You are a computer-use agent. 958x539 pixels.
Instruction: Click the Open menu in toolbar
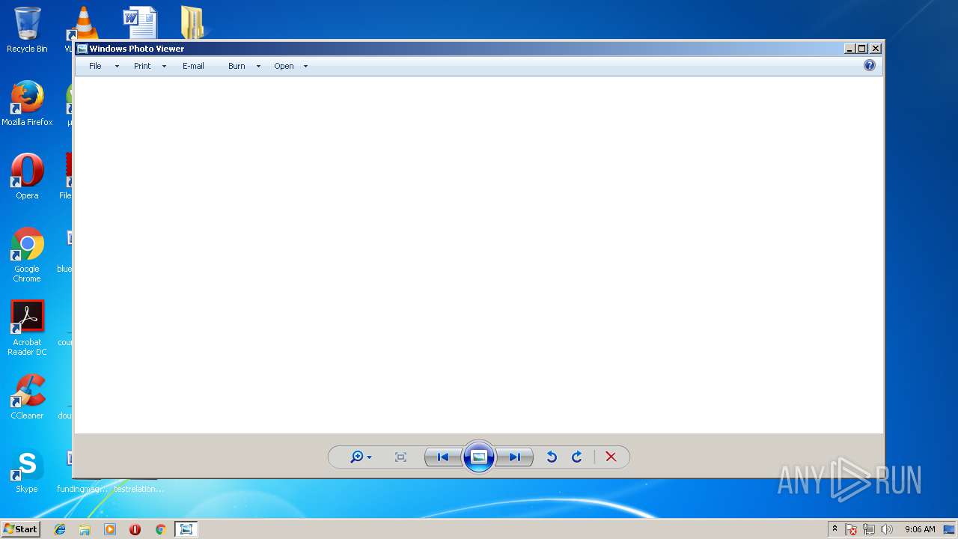[284, 66]
